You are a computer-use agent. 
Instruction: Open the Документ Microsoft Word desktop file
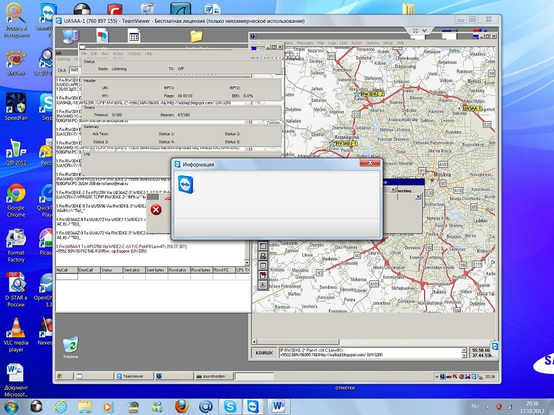click(16, 380)
